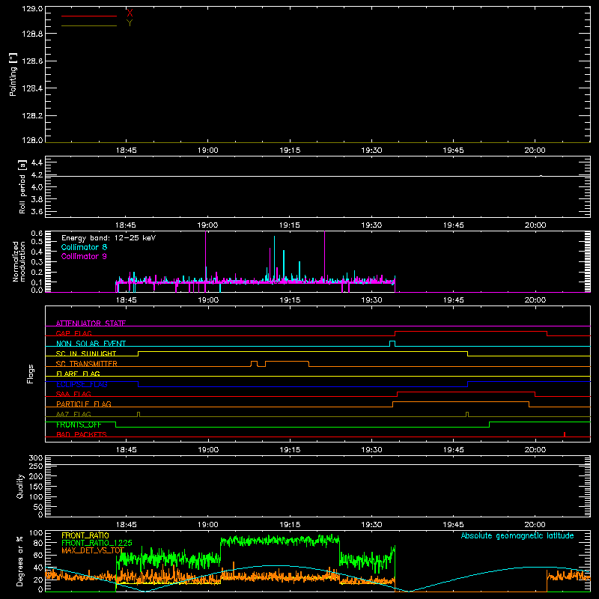Click the cyan 'Collimator 8' legend label
The height and width of the screenshot is (599, 599).
point(84,247)
